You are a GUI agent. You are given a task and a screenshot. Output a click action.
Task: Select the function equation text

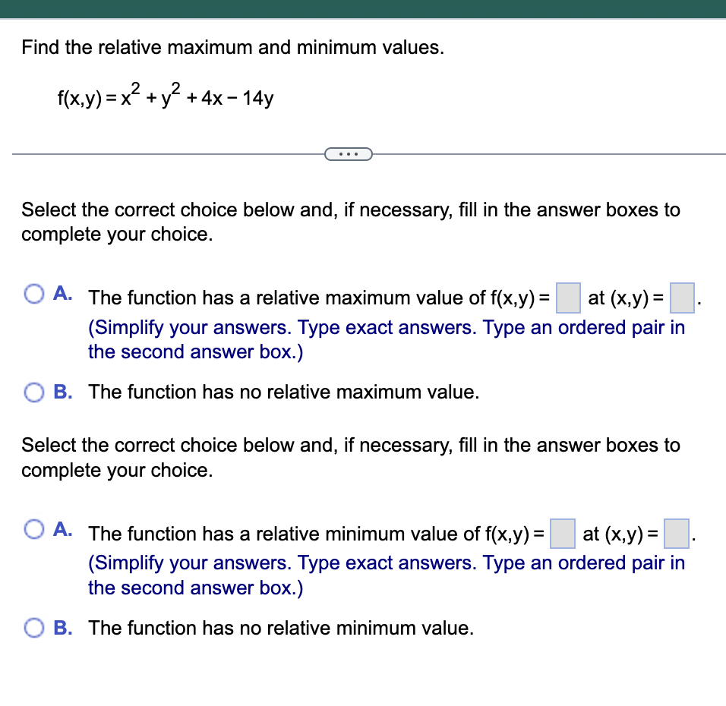166,95
